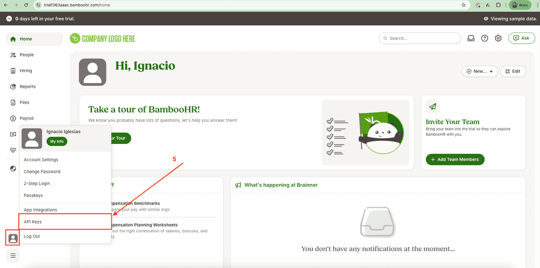Open the settings gear icon
Screen dimensions: 540x268
pyautogui.click(x=498, y=38)
